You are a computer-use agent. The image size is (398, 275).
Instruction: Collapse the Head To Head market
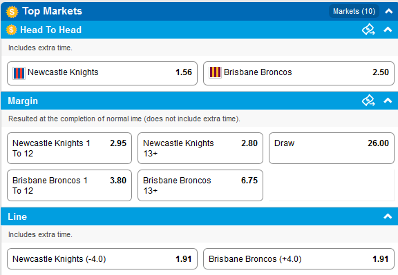click(x=388, y=30)
